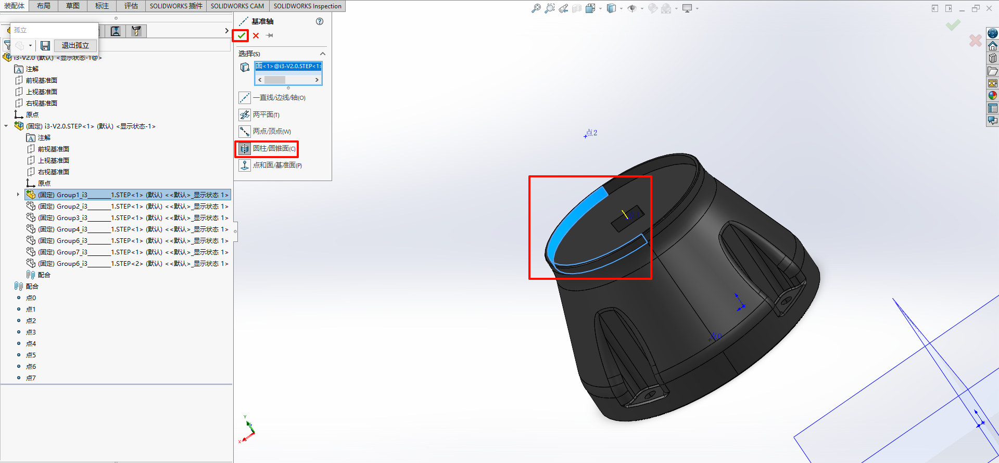999x463 pixels.
Task: Open help for the 基准轴 panel
Action: click(320, 21)
